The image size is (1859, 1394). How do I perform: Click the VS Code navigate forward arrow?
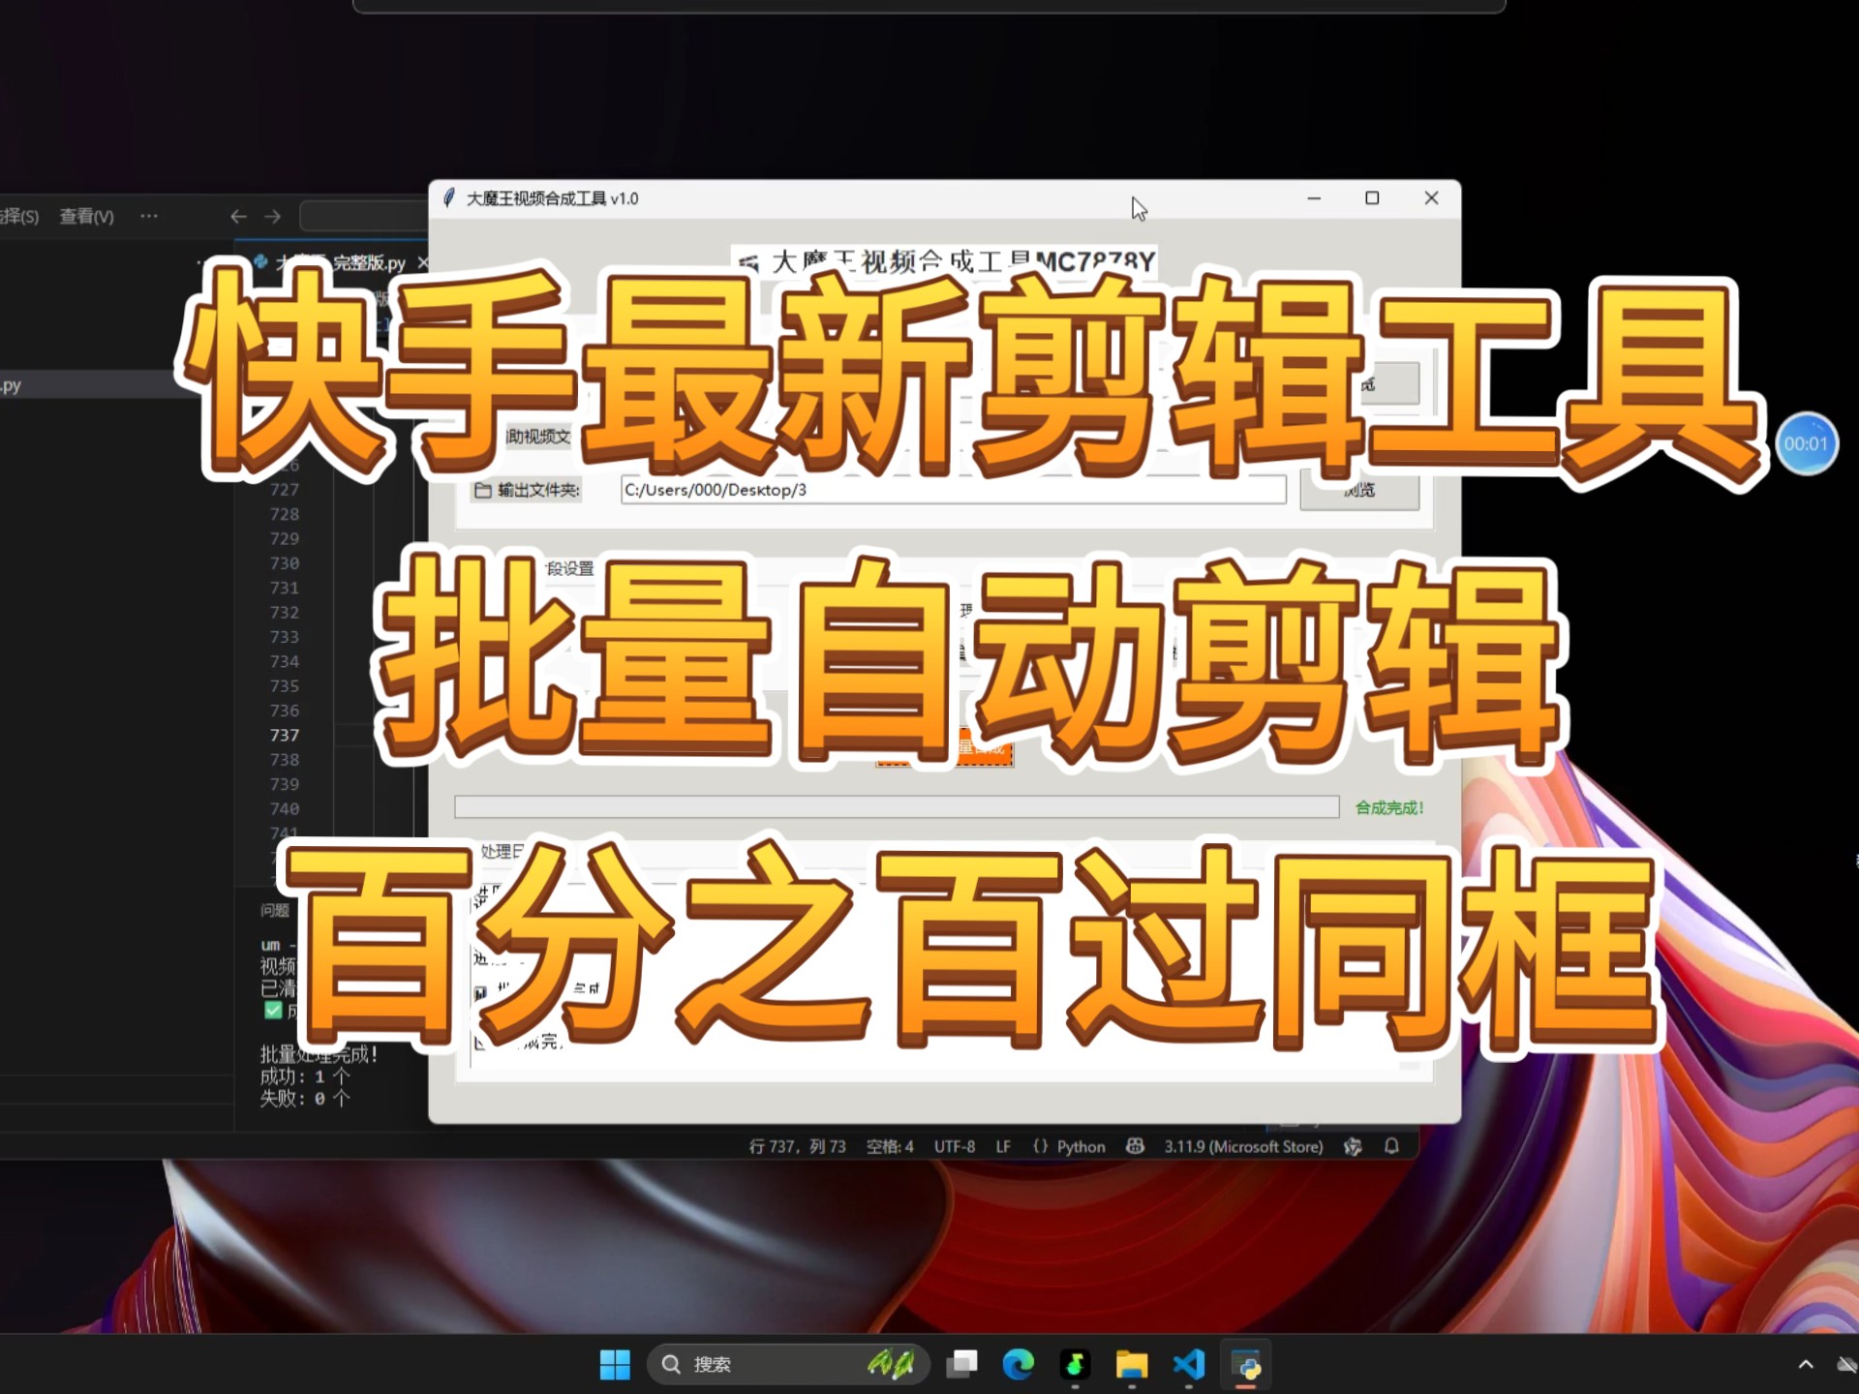(273, 216)
